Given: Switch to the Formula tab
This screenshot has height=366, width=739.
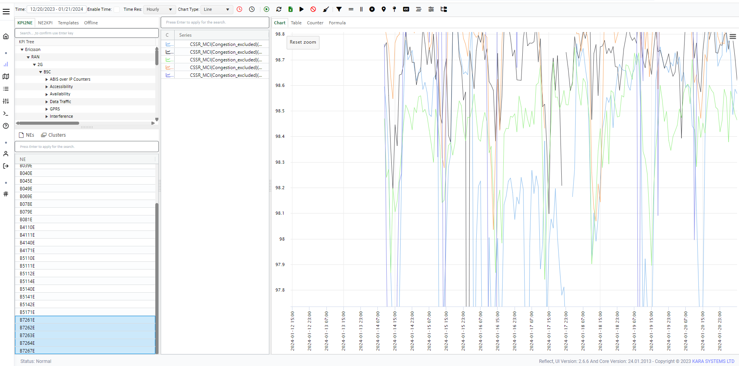Looking at the screenshot, I should [x=337, y=23].
